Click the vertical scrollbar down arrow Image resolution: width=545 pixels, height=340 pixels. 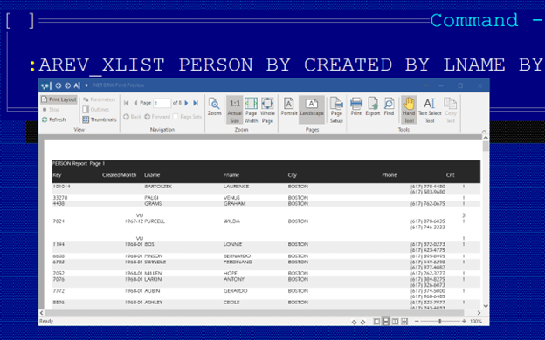[486, 306]
